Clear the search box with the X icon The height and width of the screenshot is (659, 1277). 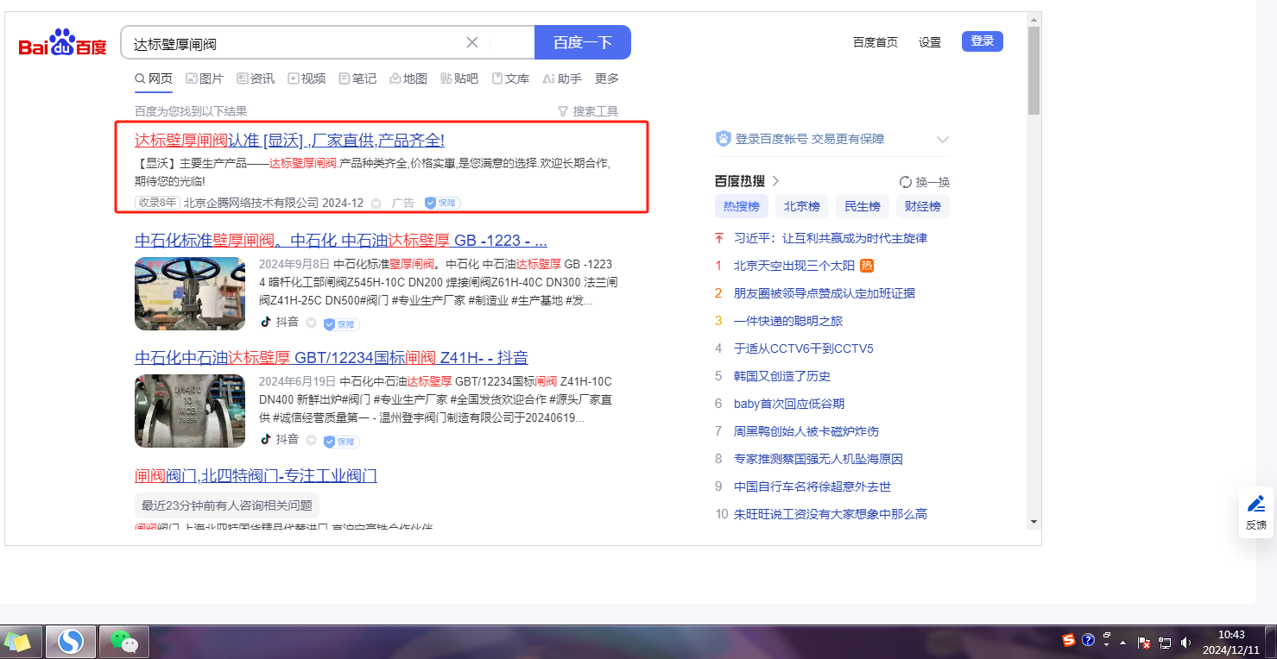pos(472,42)
